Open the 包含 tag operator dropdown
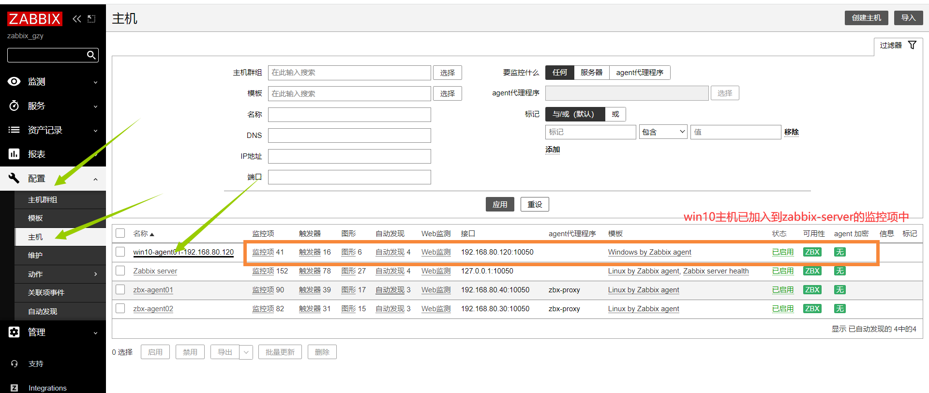Screen dimensions: 929x393 point(663,132)
